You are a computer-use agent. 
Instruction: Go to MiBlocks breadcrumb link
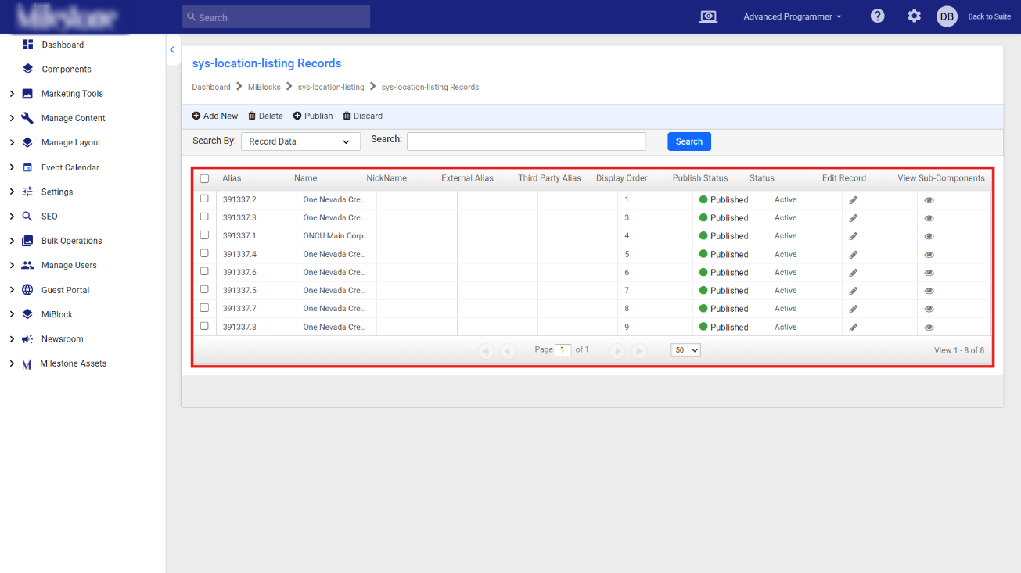[264, 87]
